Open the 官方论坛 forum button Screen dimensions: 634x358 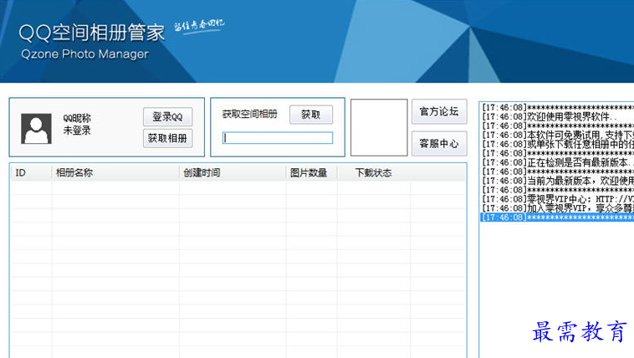(439, 111)
